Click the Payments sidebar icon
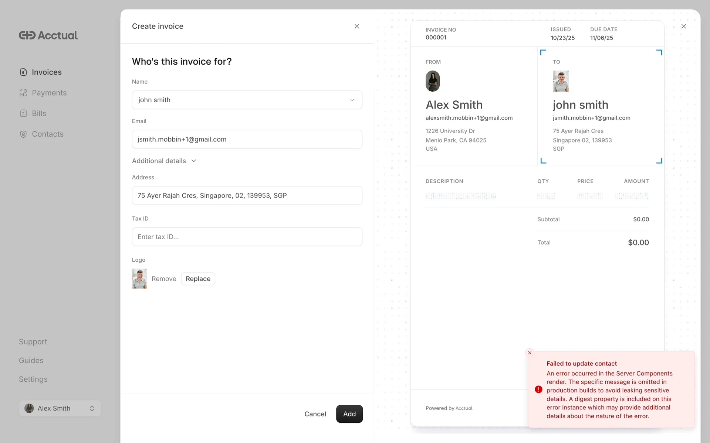Viewport: 710px width, 443px height. [23, 93]
